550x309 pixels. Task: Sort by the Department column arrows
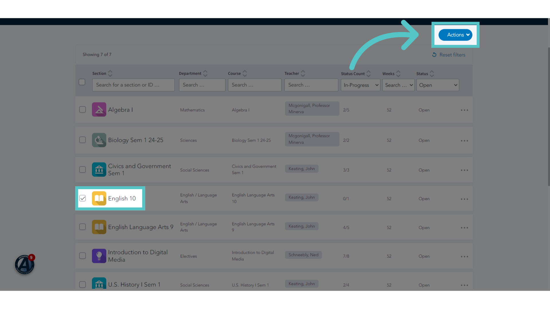(205, 74)
